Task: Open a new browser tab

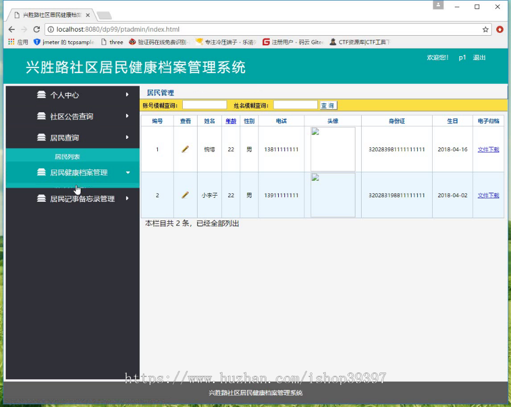Action: point(104,15)
